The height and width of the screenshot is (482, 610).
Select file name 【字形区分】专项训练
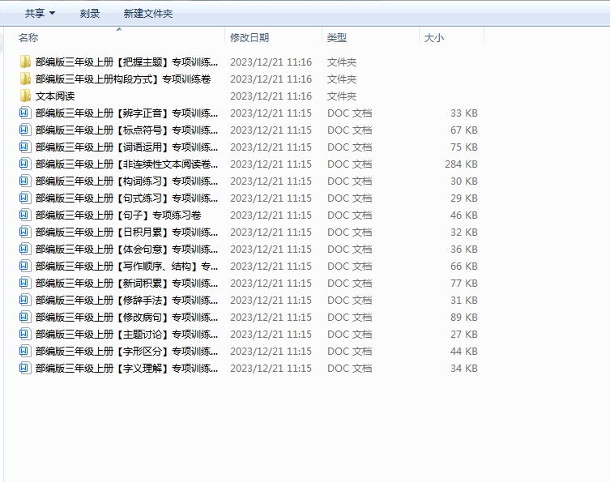click(x=127, y=352)
